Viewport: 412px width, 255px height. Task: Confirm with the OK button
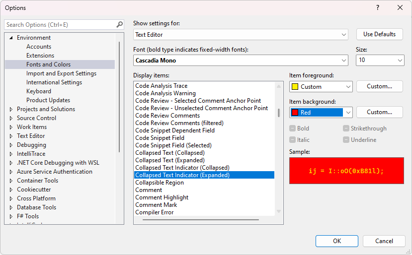click(x=337, y=241)
